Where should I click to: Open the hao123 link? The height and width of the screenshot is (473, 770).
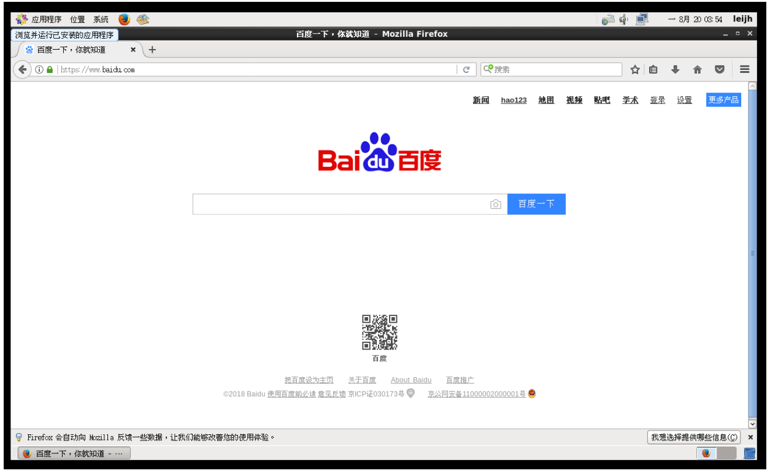point(514,100)
